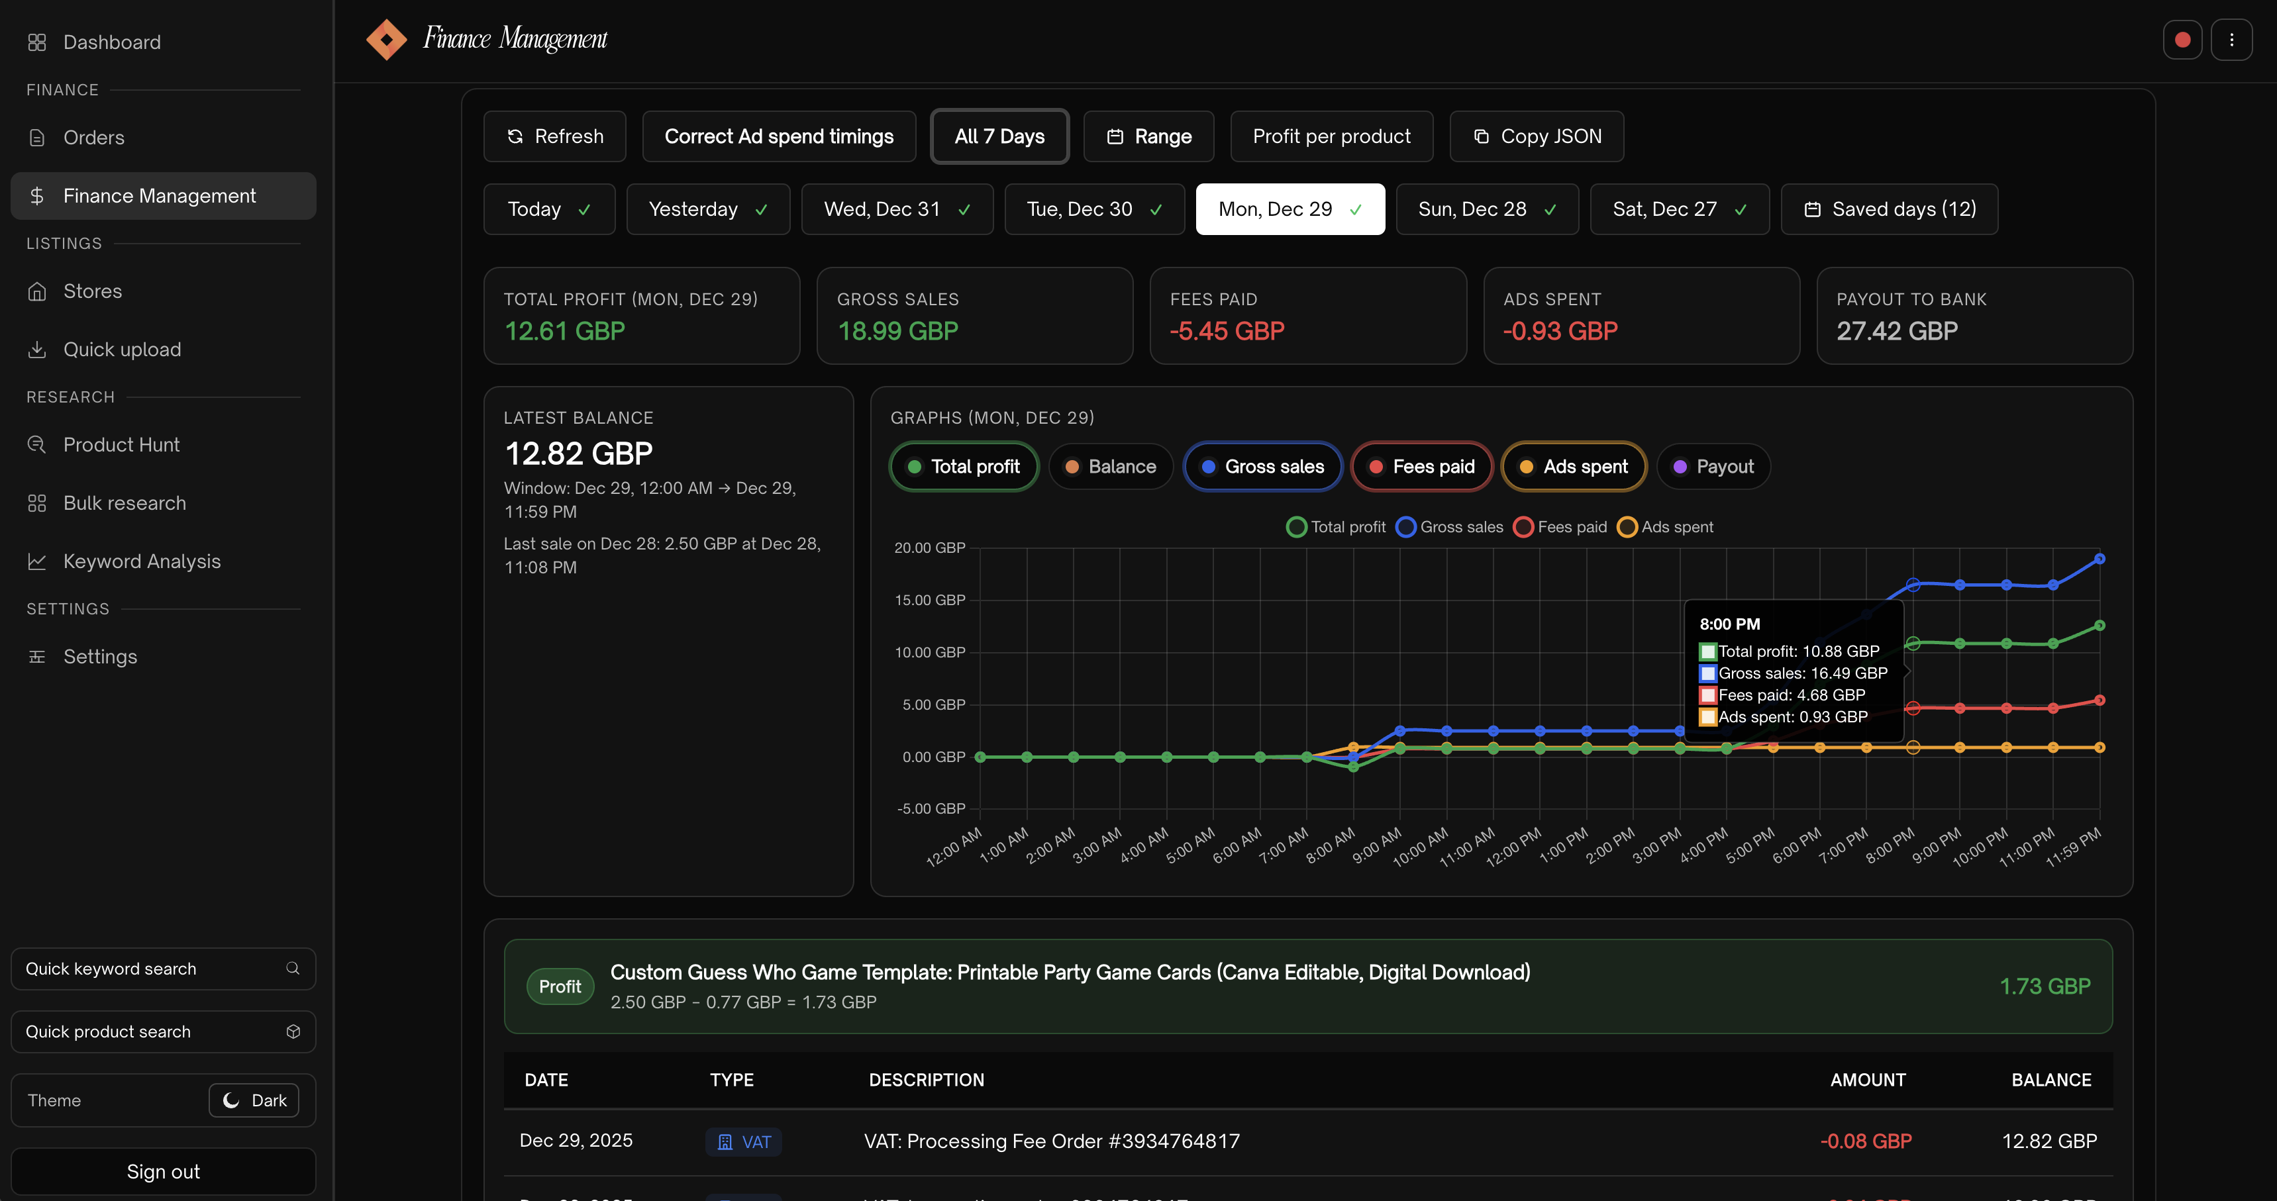This screenshot has width=2277, height=1201.
Task: Switch to the Sun, Dec 28 tab
Action: [x=1486, y=209]
